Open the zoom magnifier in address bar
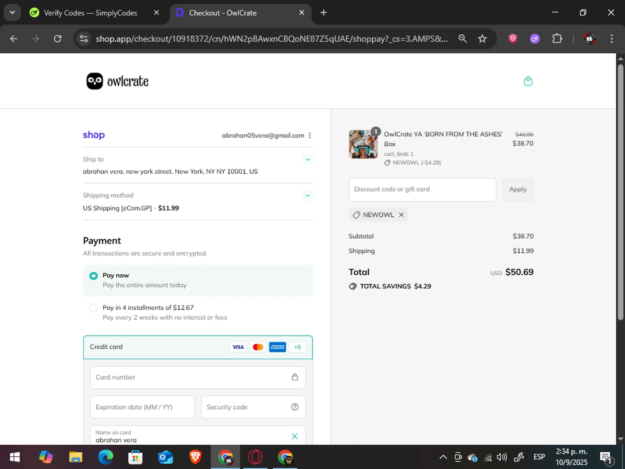 coord(462,39)
